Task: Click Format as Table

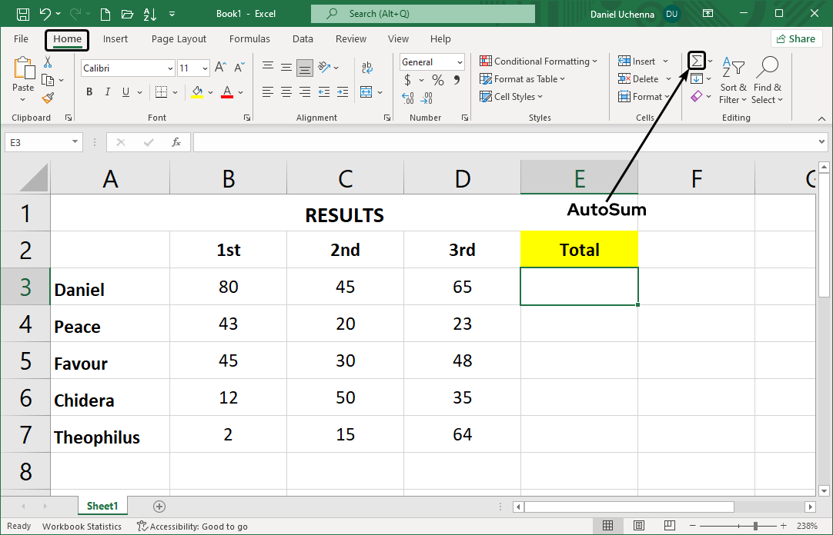Action: coord(522,78)
